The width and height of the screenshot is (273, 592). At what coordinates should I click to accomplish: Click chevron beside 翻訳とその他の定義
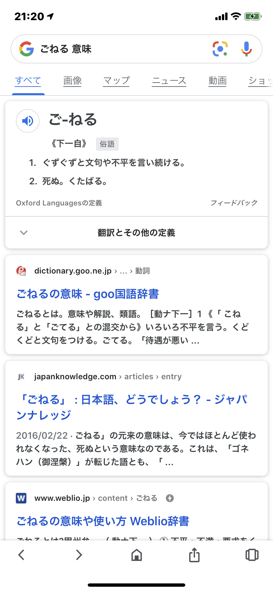(24, 233)
